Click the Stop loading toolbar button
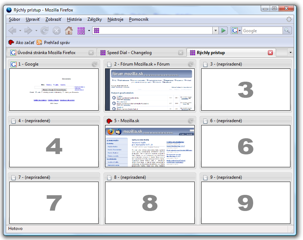The image size is (303, 240). click(x=57, y=30)
